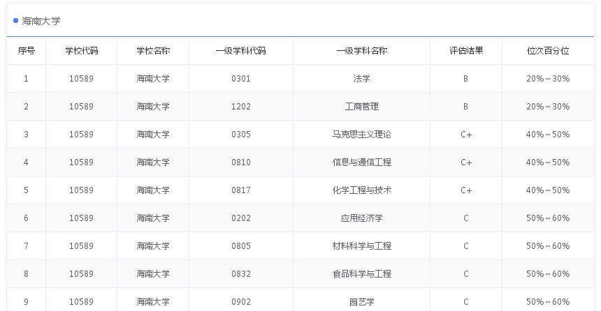Click the 序号 column header
The width and height of the screenshot is (601, 311).
tap(26, 50)
